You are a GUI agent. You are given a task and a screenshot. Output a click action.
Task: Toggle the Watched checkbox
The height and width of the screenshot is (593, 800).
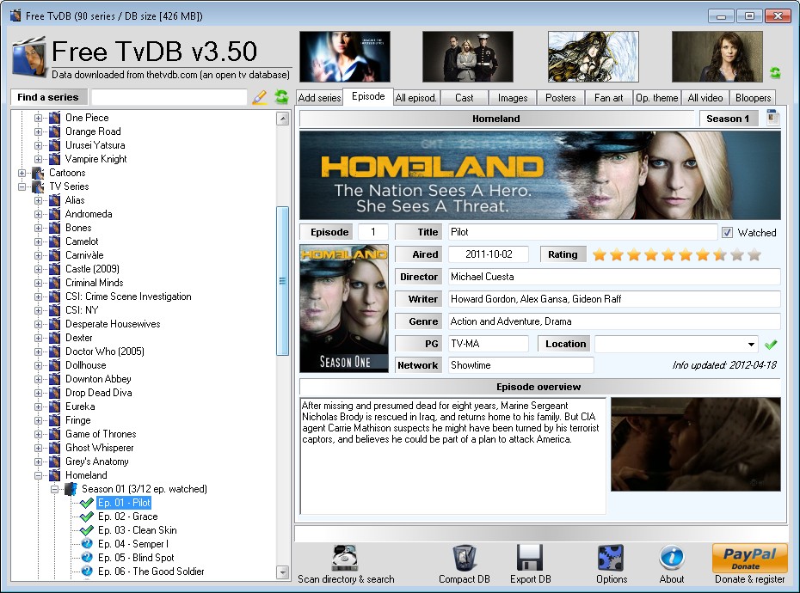tap(727, 233)
